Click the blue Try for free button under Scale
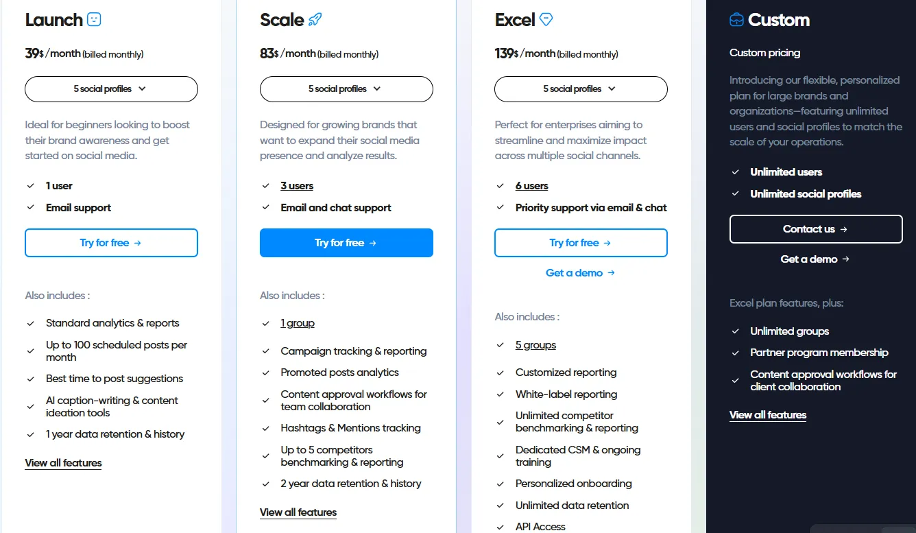916x533 pixels. (346, 243)
